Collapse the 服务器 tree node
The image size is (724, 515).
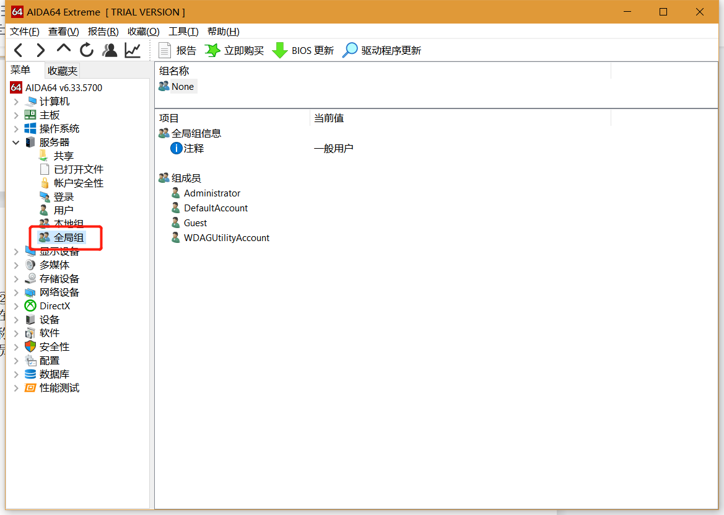16,143
